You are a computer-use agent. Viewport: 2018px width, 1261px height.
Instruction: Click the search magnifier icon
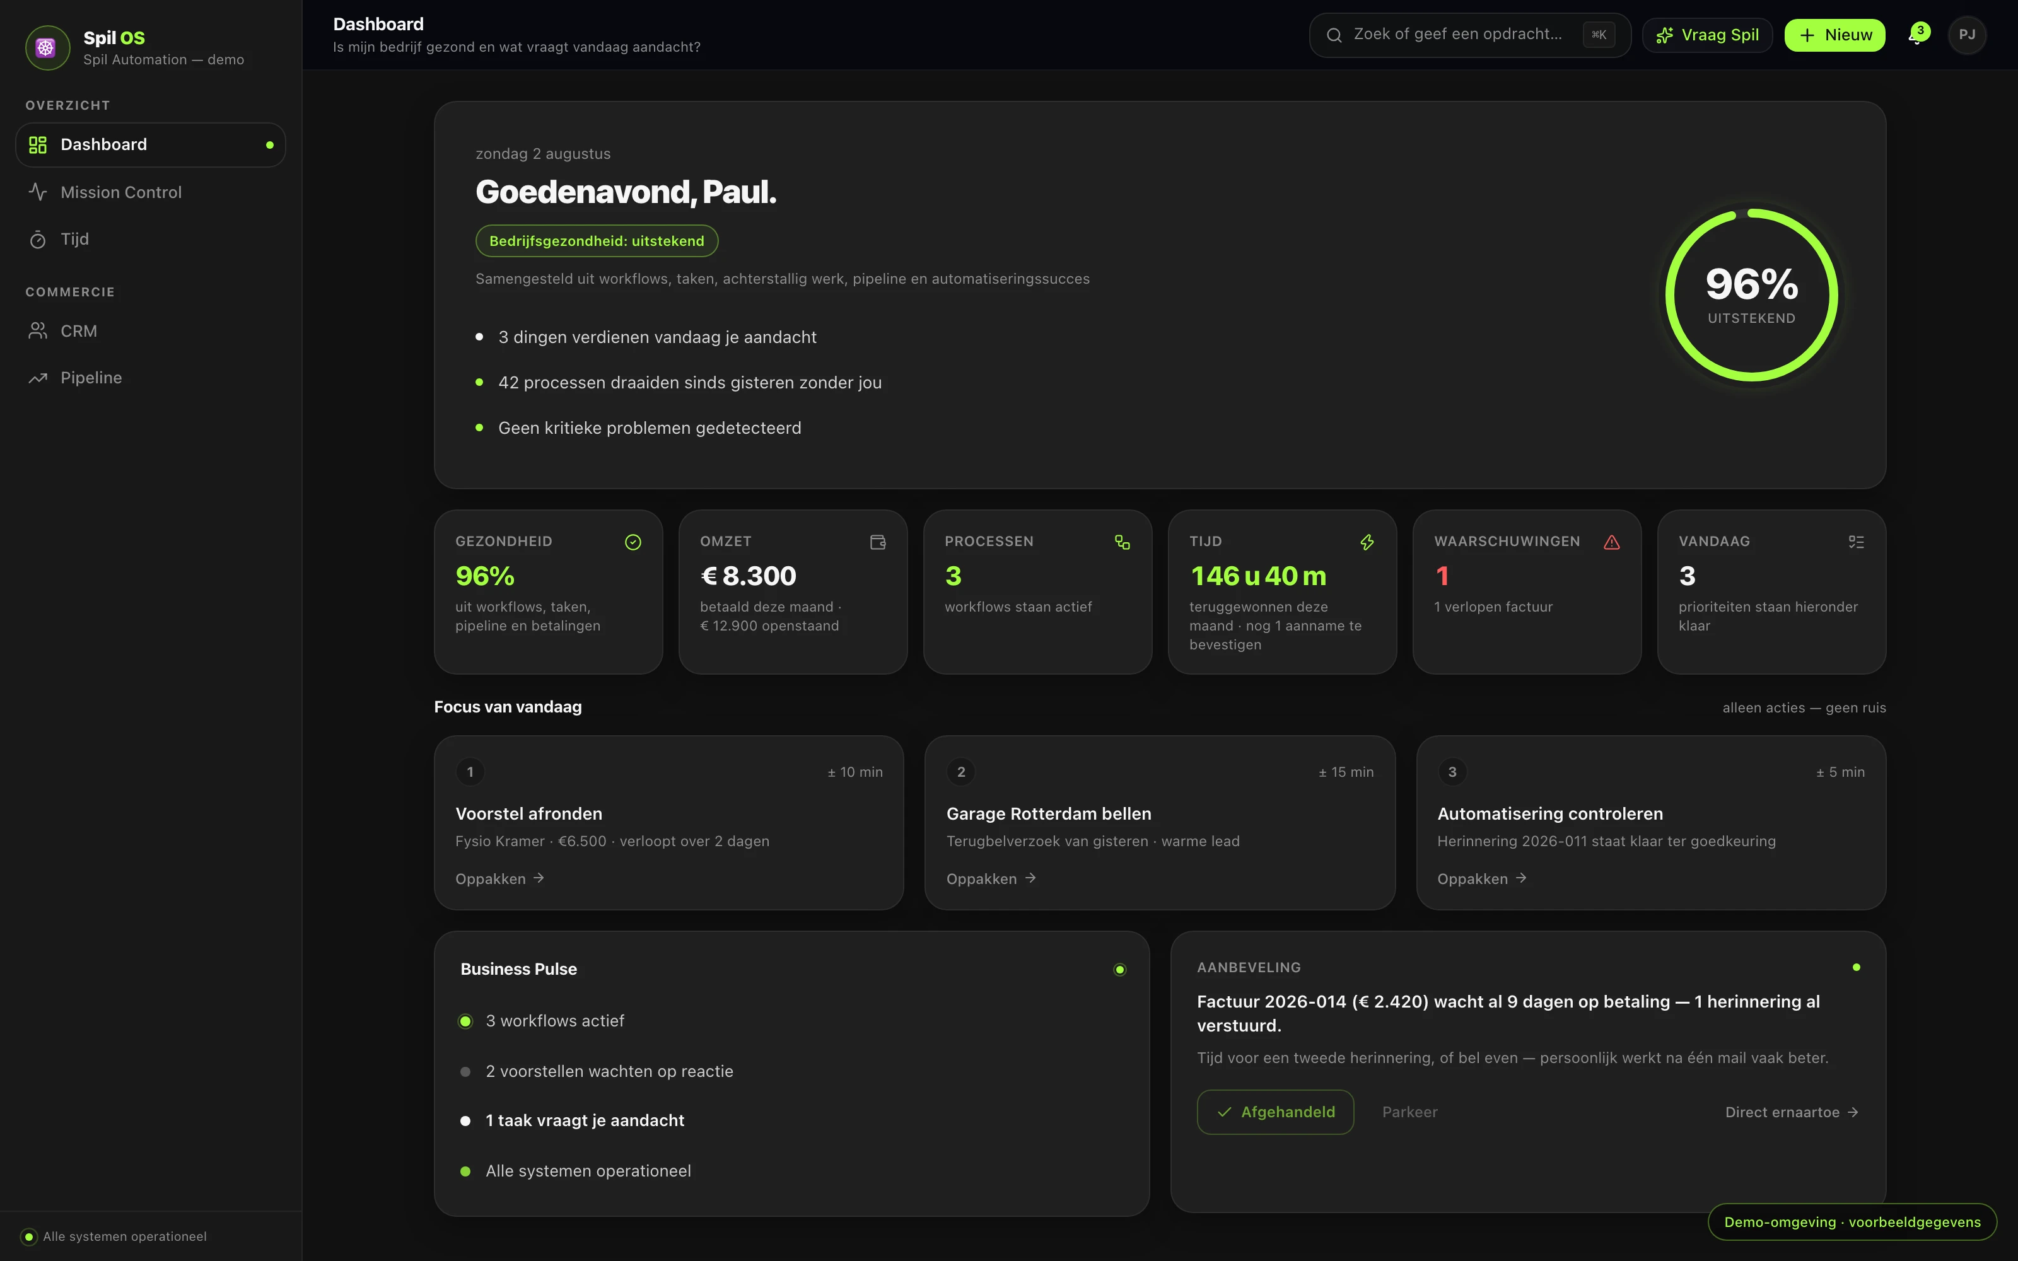1334,35
